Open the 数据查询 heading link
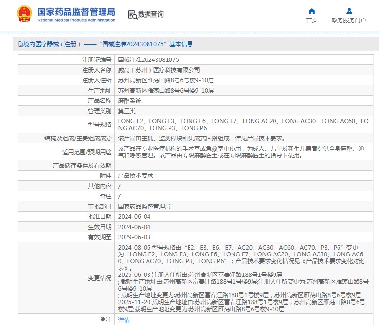 [151, 14]
